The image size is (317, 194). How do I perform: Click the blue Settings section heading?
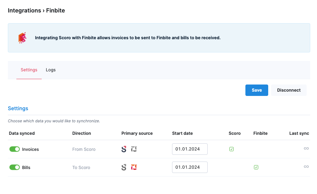18,108
